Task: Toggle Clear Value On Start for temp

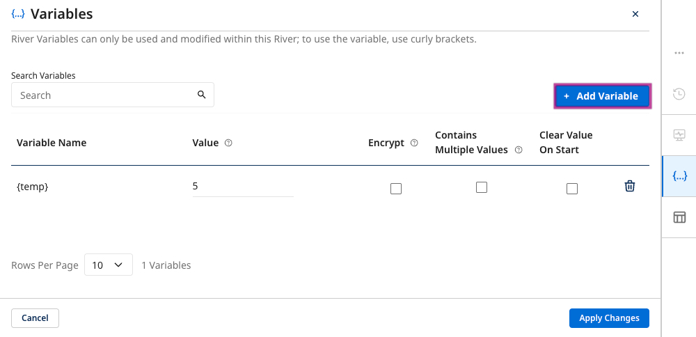Action: coord(572,188)
